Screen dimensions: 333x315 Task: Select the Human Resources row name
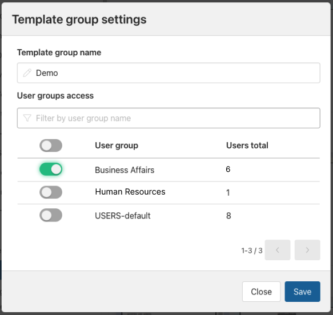[x=130, y=192]
